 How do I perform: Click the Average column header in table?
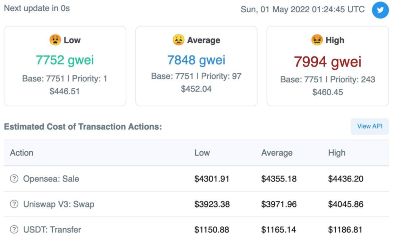pos(277,153)
